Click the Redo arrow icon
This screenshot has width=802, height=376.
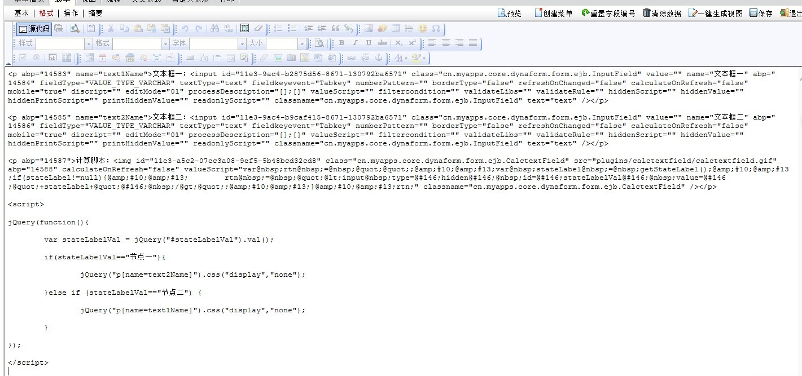click(199, 29)
